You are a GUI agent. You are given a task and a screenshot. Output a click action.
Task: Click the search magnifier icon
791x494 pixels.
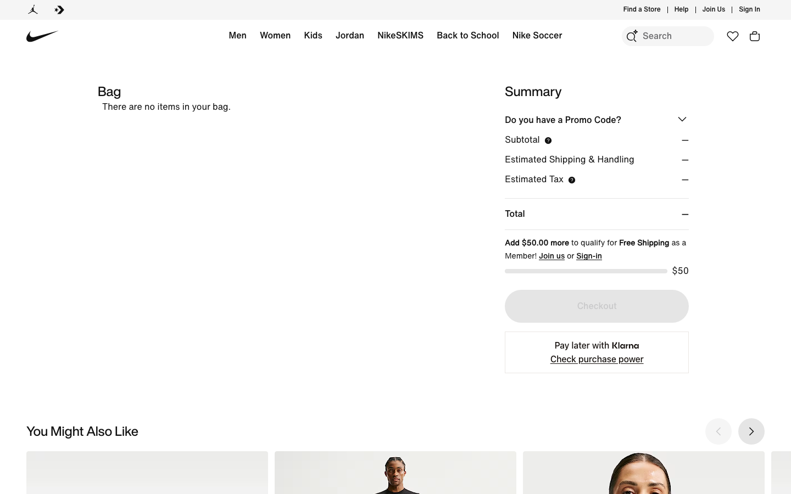[632, 36]
